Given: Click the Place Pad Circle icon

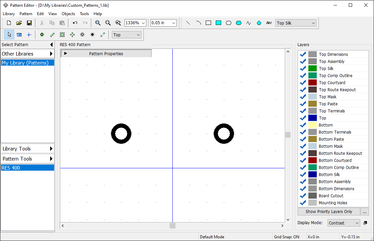Looking at the screenshot, I should 72,35.
